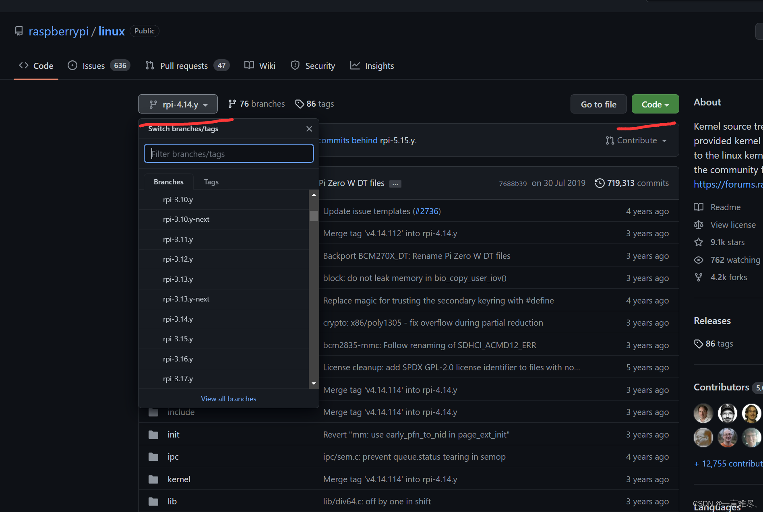Click View all branches link
763x512 pixels.
click(228, 398)
